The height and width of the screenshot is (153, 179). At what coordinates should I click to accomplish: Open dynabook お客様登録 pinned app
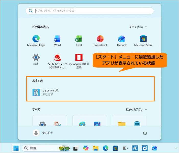(x=79, y=61)
